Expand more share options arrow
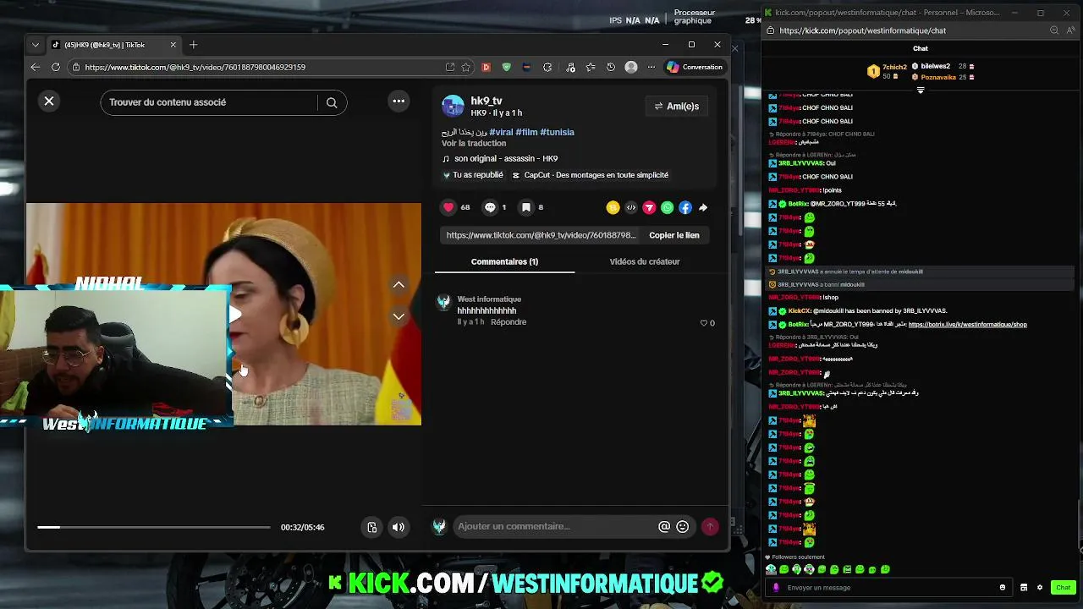The image size is (1083, 609). 703,207
